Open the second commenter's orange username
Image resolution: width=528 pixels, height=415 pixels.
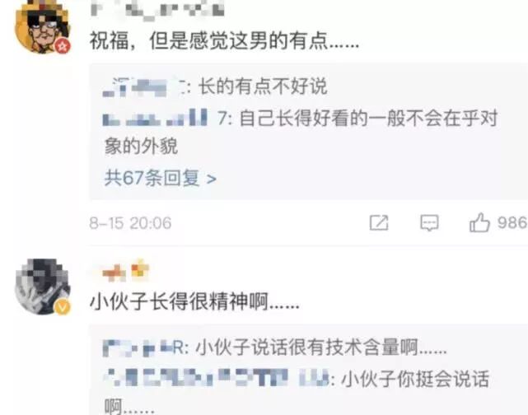pos(125,271)
